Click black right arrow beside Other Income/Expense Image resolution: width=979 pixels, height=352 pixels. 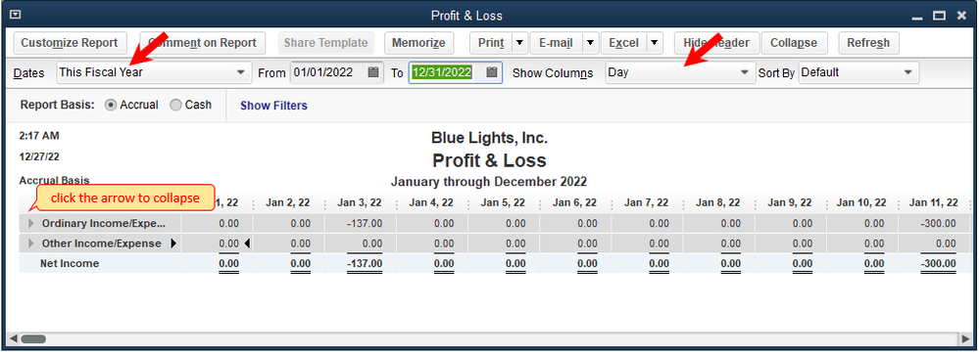[x=173, y=243]
